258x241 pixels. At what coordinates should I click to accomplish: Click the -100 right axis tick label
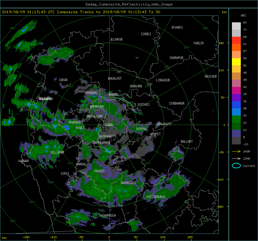(221, 179)
